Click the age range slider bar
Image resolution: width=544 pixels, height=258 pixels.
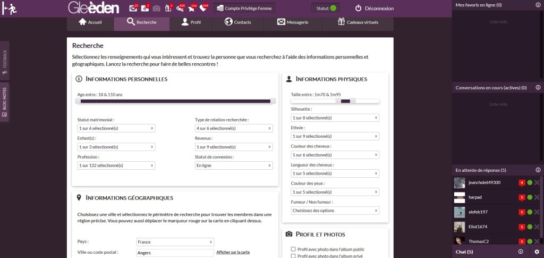(x=175, y=101)
